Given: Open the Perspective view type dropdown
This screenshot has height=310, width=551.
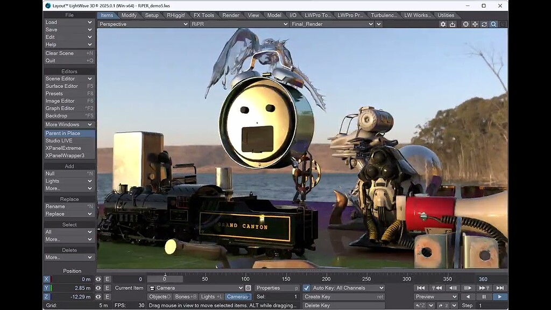Looking at the screenshot, I should (x=143, y=24).
